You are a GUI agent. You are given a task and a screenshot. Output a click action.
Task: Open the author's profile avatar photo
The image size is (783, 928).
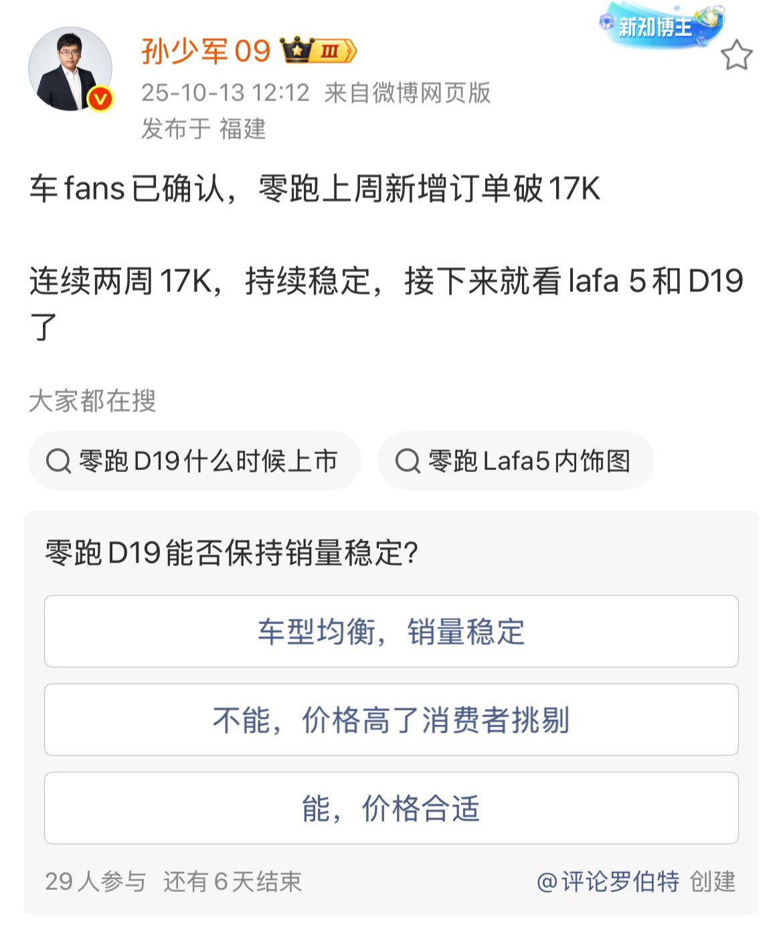[x=69, y=69]
